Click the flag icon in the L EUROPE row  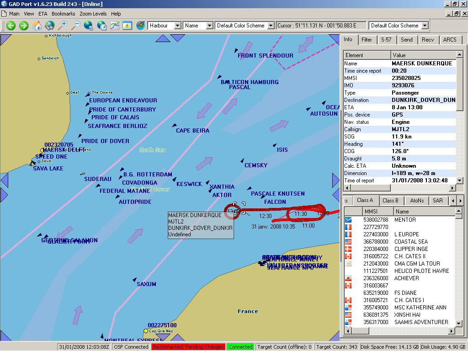click(x=348, y=234)
